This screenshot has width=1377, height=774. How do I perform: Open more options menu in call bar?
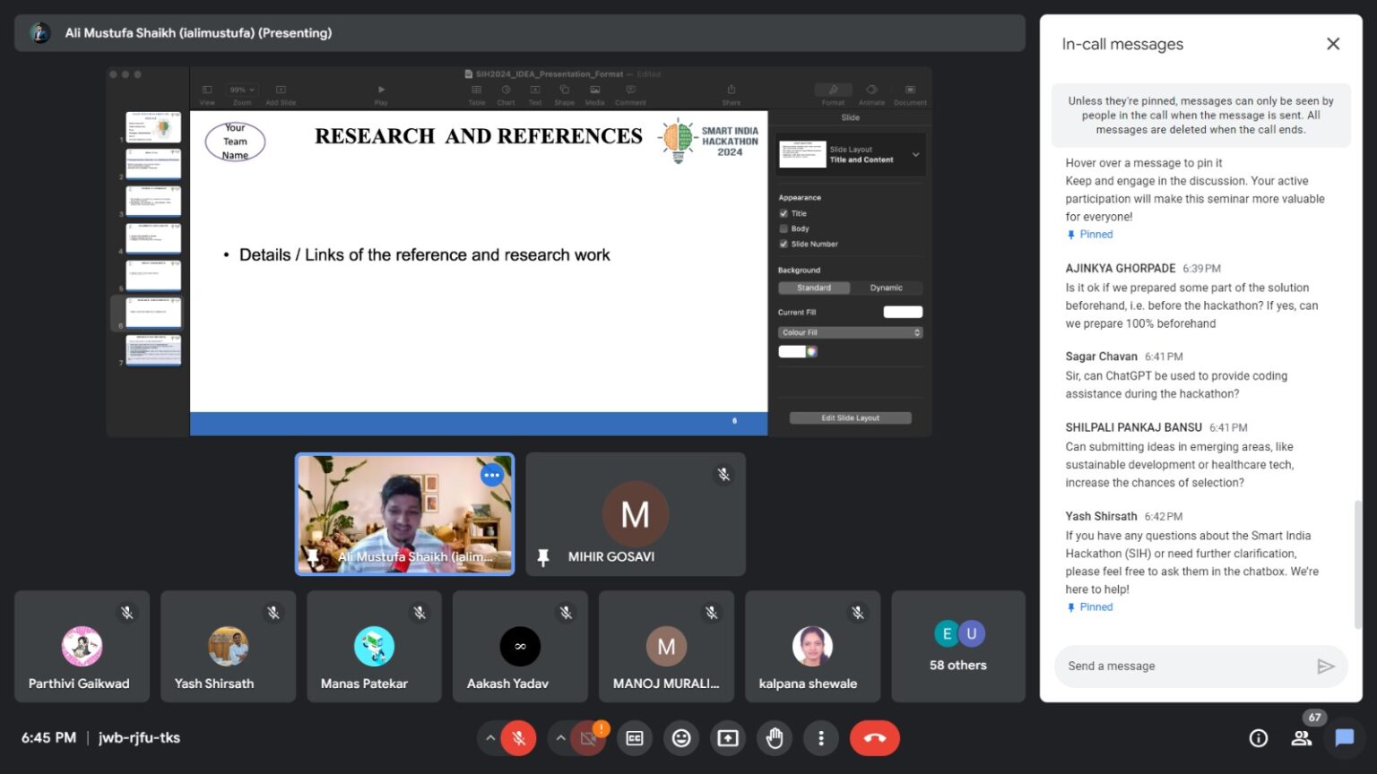point(820,738)
